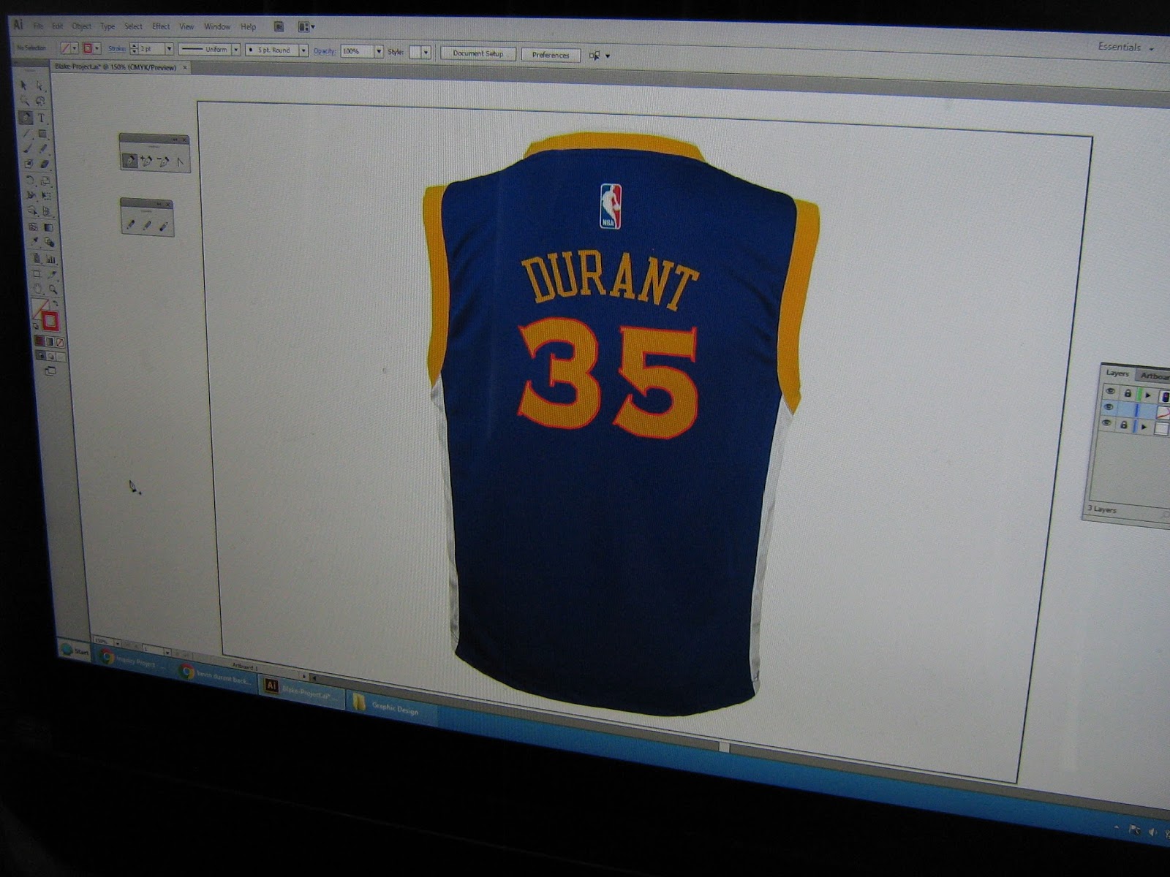
Task: Select the Pencil tool in the toolbox
Action: 43,148
